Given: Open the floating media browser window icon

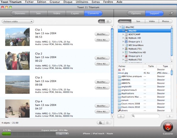Looking at the screenshot, I should [x=171, y=14].
